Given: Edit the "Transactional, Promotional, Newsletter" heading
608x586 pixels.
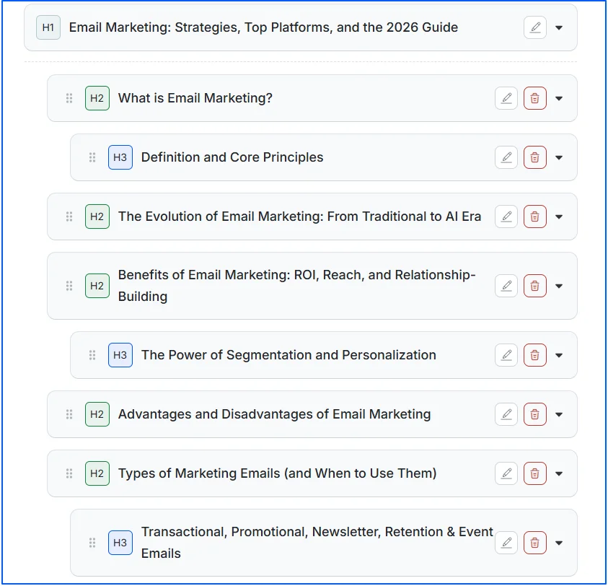Looking at the screenshot, I should 506,542.
